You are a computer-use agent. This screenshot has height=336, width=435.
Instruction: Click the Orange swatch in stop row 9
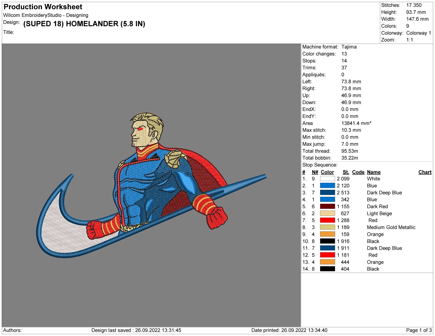pyautogui.click(x=327, y=234)
